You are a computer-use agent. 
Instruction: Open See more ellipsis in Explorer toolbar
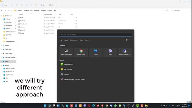tap(60, 5)
